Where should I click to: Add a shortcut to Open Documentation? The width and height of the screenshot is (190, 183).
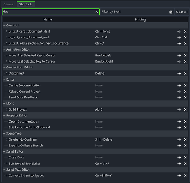click(179, 122)
